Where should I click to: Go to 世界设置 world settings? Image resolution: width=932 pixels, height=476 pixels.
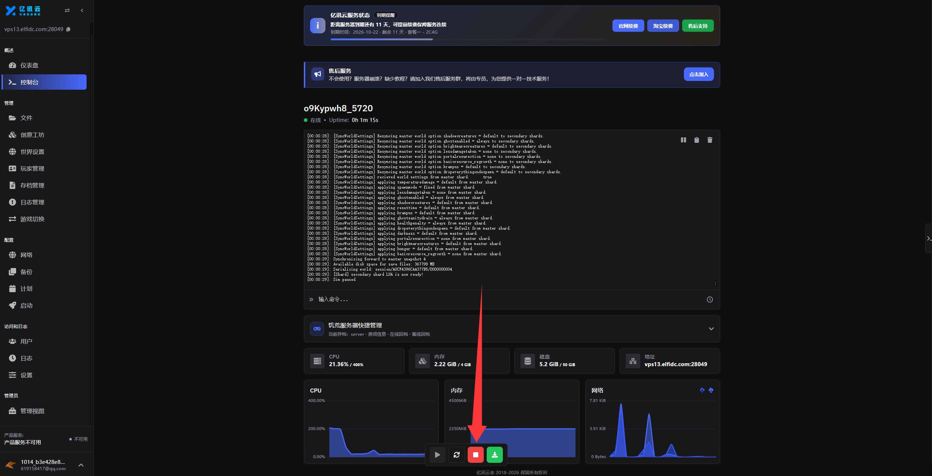click(x=44, y=152)
